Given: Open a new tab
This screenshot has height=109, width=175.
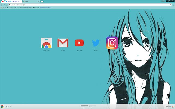Looking at the screenshot, I should click(42, 2).
